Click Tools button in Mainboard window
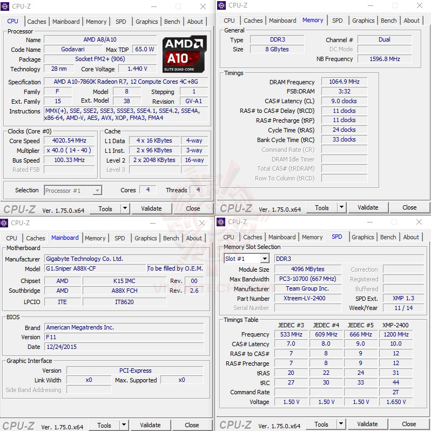Screen dimensions: 431x431 (104, 425)
